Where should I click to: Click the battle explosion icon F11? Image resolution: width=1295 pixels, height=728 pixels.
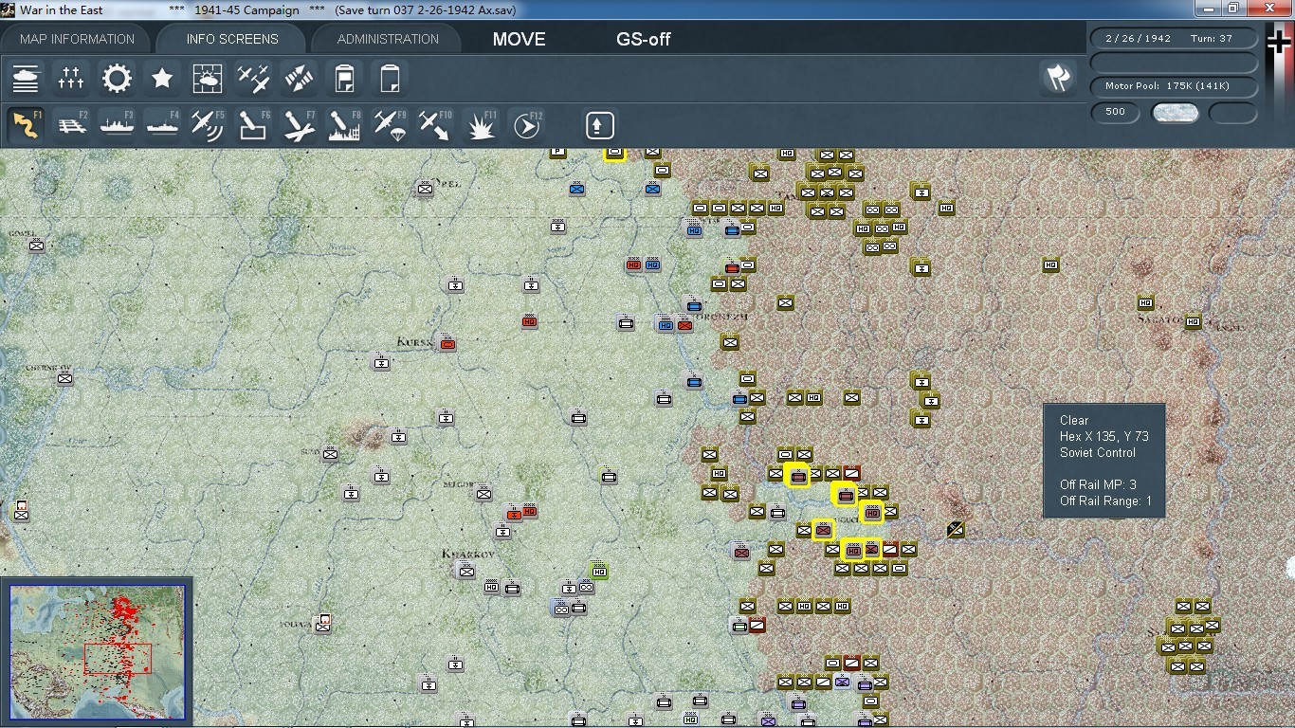tap(482, 125)
